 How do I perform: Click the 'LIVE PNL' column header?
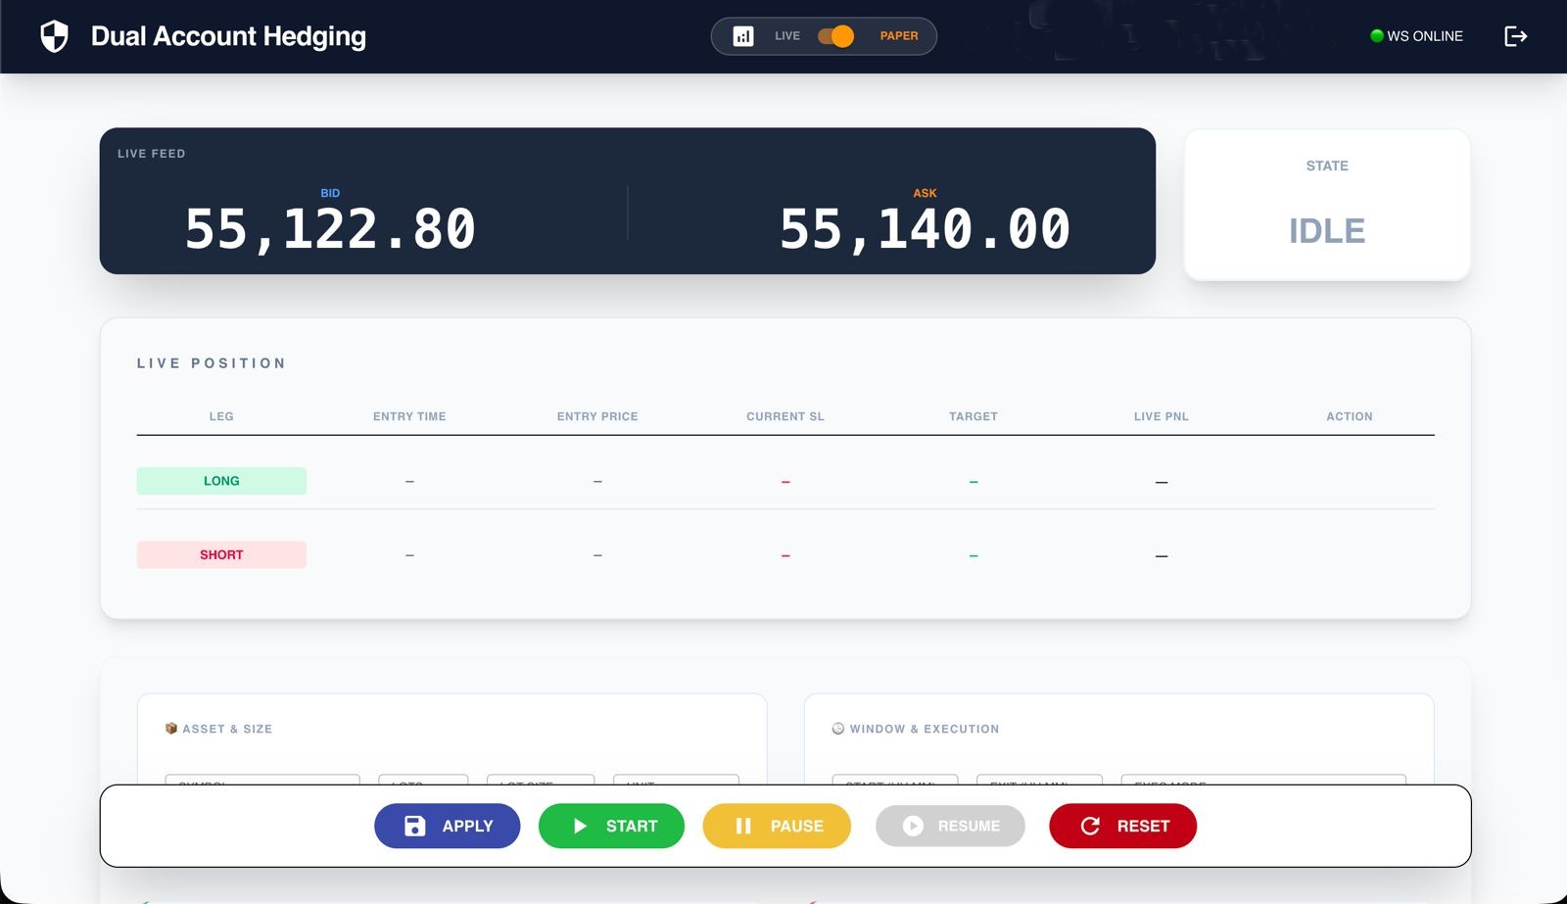(1162, 416)
